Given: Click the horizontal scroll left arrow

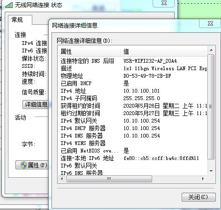Looking at the screenshot, I should (x=62, y=179).
